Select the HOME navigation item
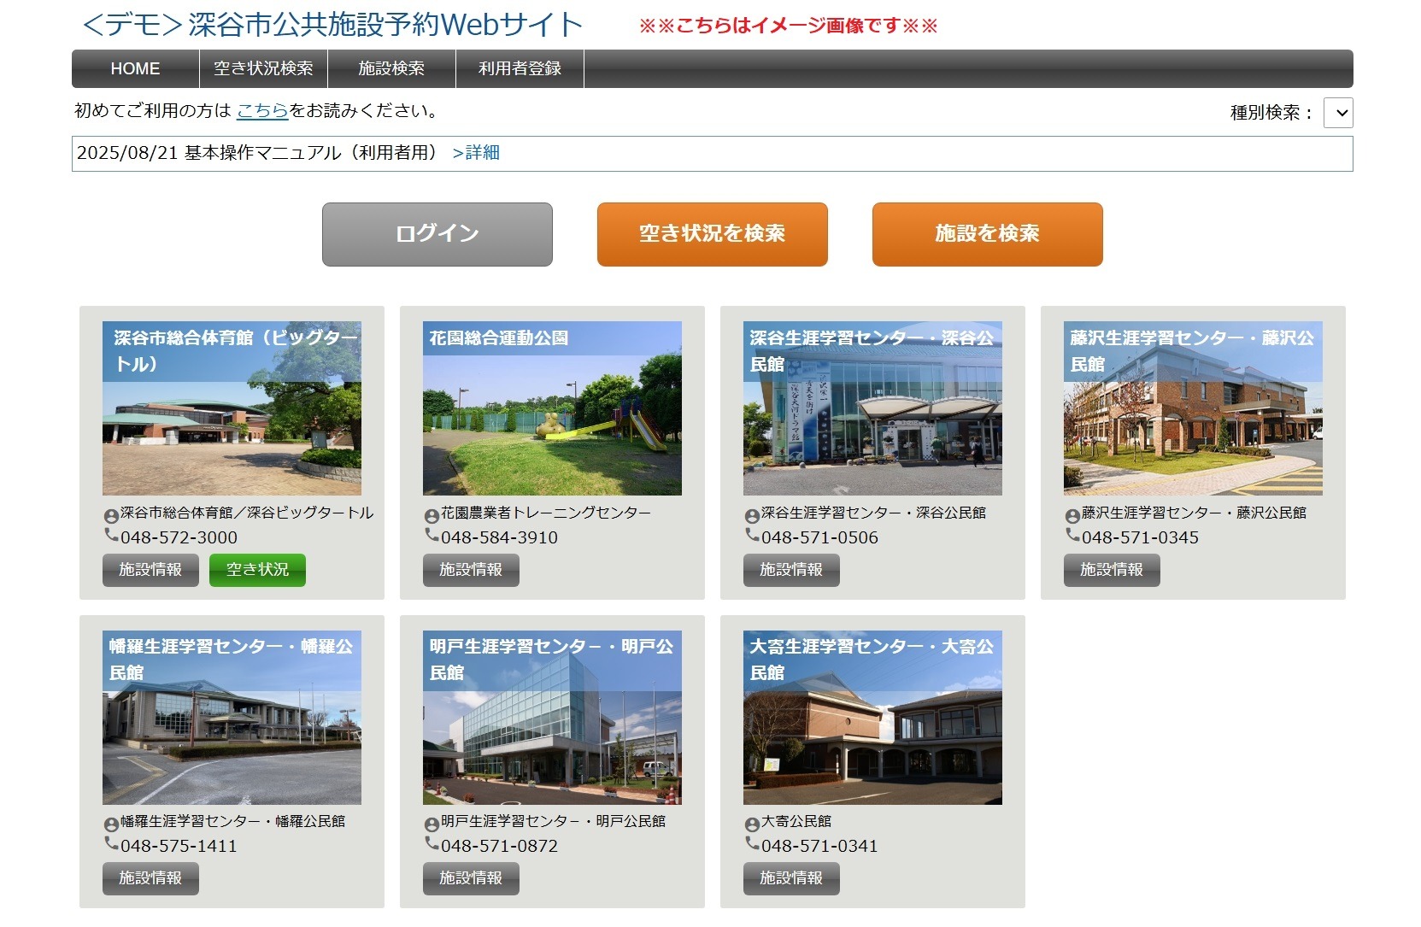The image size is (1421, 927). 135,68
